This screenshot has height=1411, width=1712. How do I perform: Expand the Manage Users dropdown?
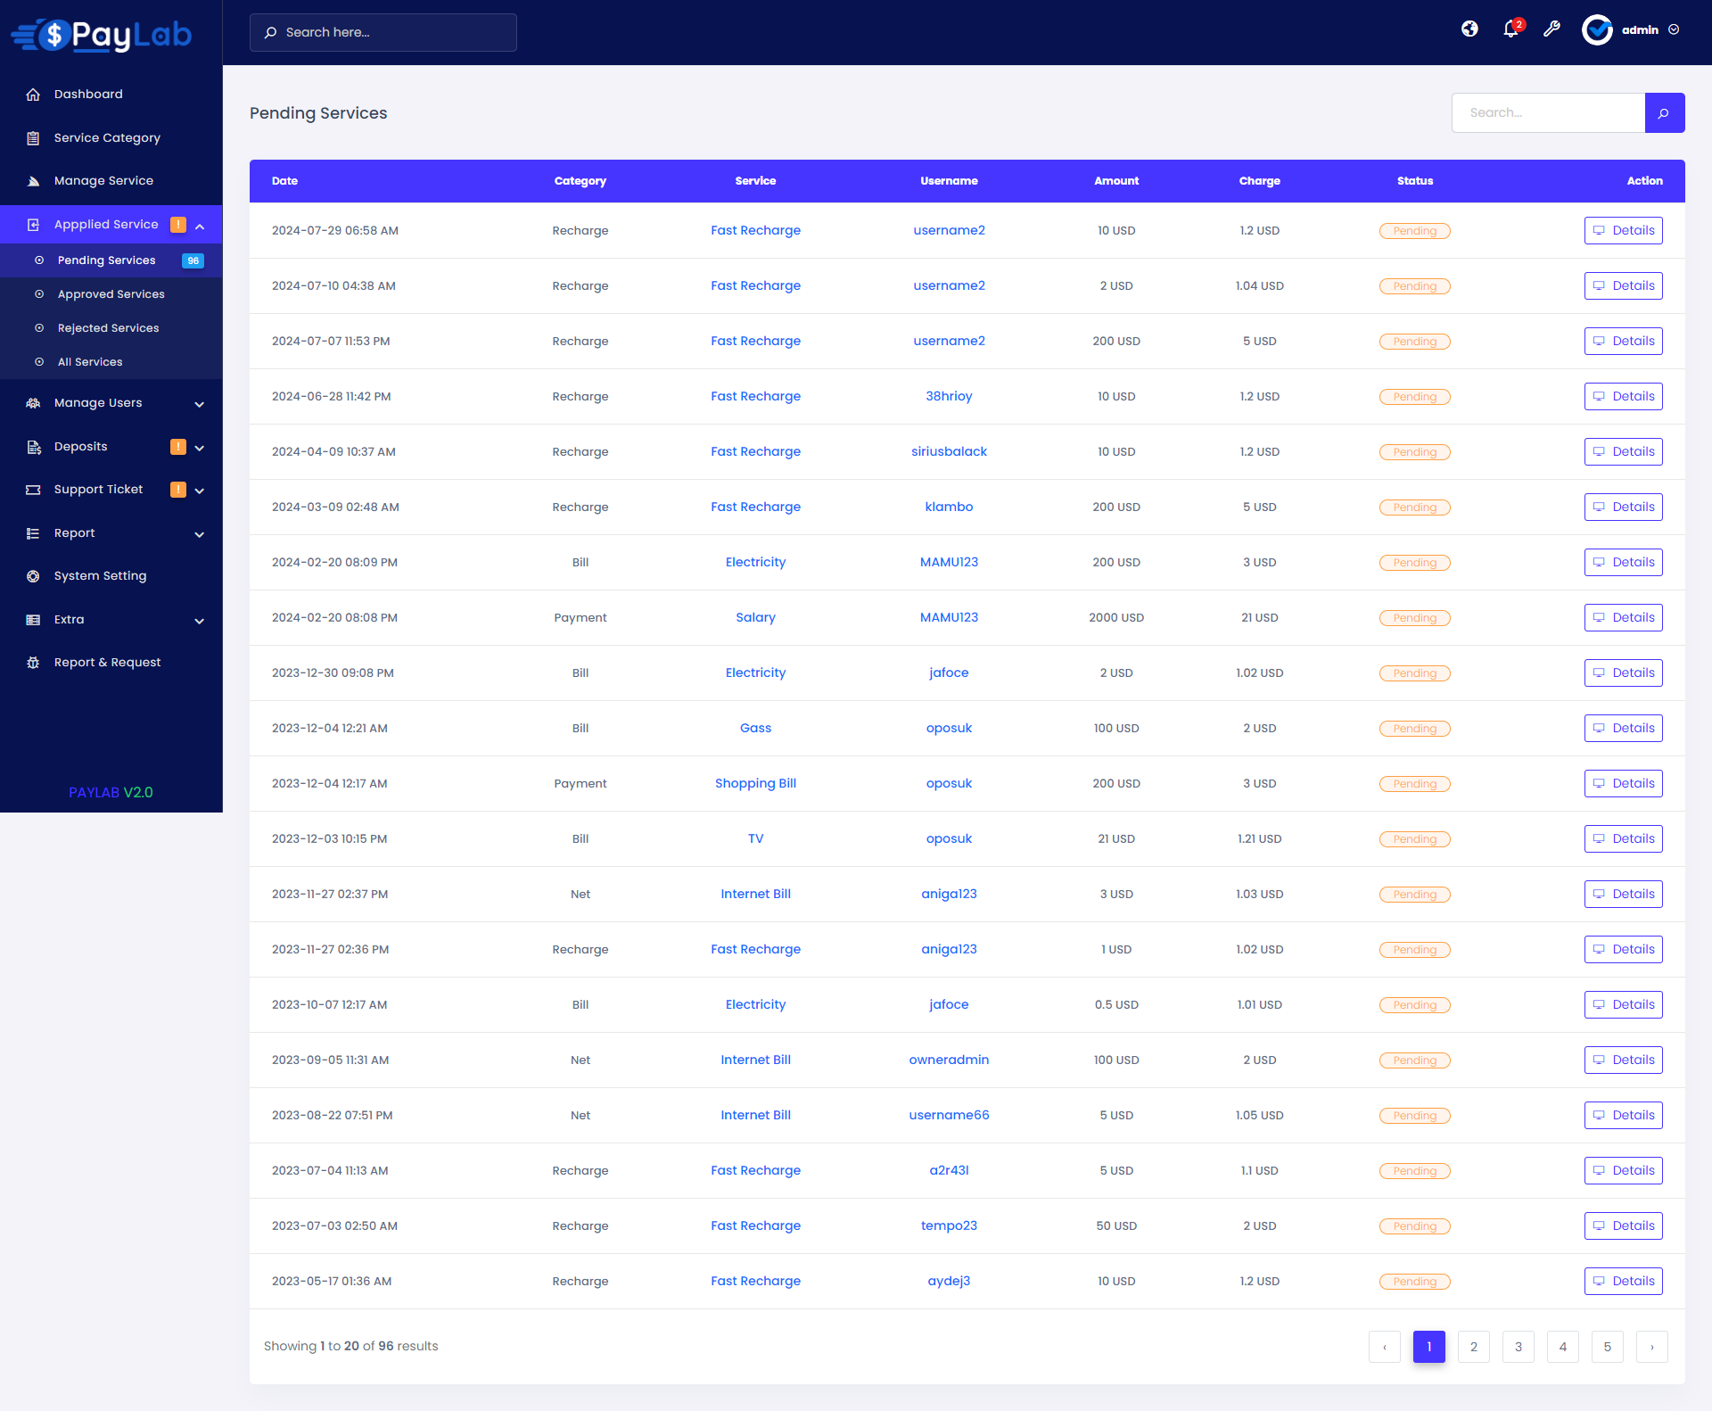click(x=200, y=404)
